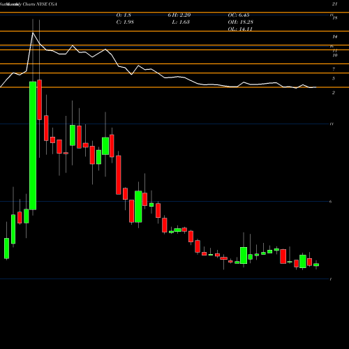Click the 'C: 1.98' close value

tap(125, 22)
